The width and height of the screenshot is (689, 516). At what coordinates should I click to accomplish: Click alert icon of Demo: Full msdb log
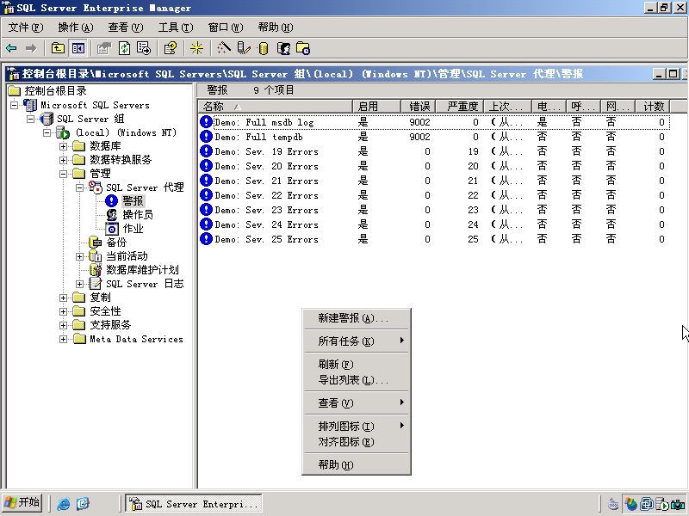206,121
